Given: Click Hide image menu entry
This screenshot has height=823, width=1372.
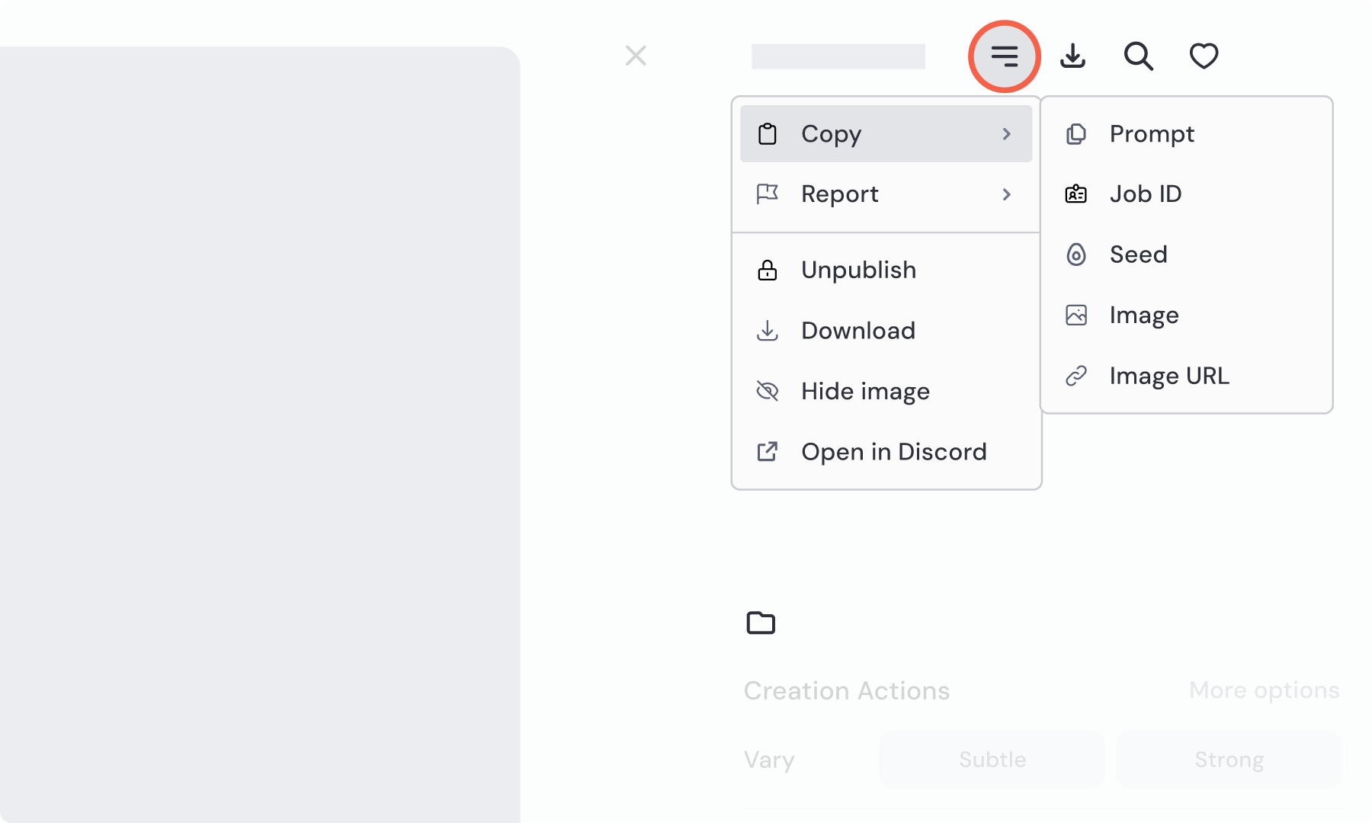Looking at the screenshot, I should click(865, 391).
